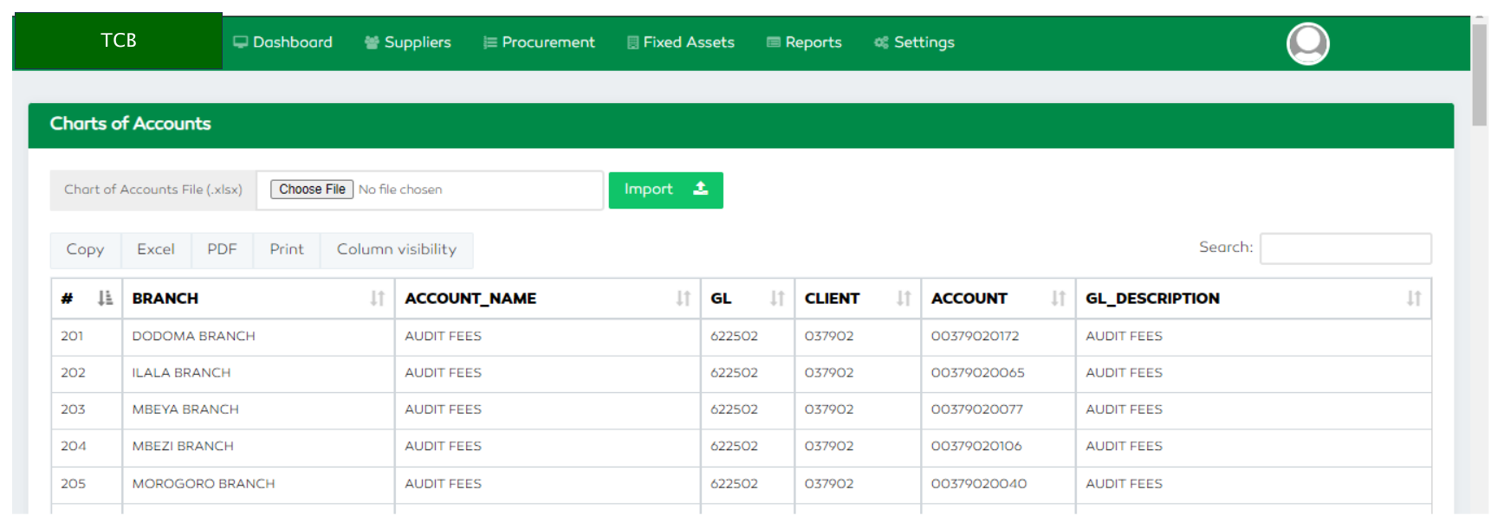Click the ACCOUNT_NAME column header
The width and height of the screenshot is (1497, 522).
(x=548, y=299)
